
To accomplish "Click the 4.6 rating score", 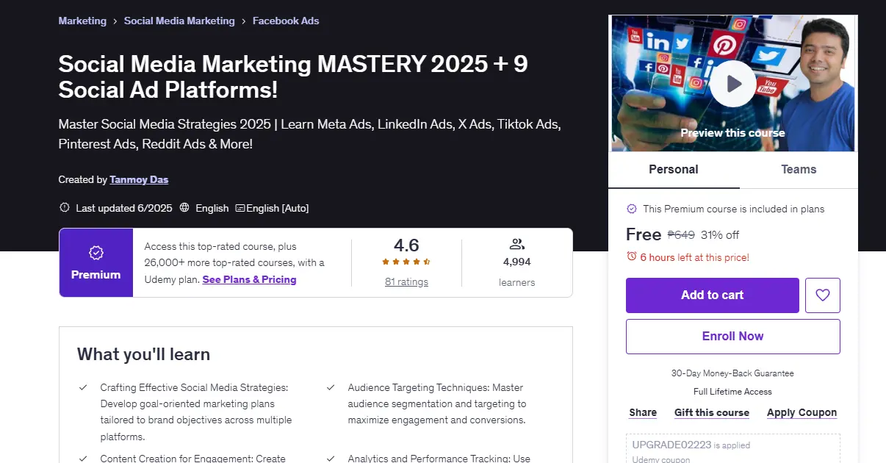I will point(406,245).
